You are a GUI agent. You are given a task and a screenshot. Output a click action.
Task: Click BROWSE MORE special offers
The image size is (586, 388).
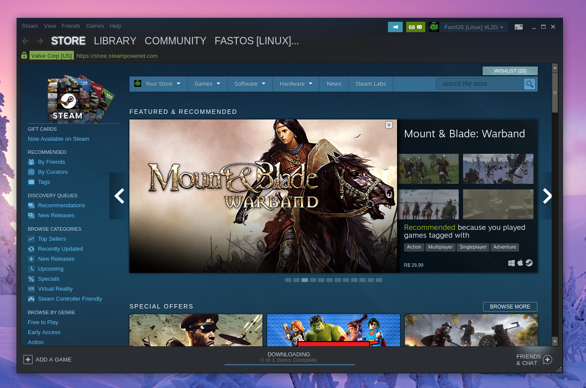(510, 306)
